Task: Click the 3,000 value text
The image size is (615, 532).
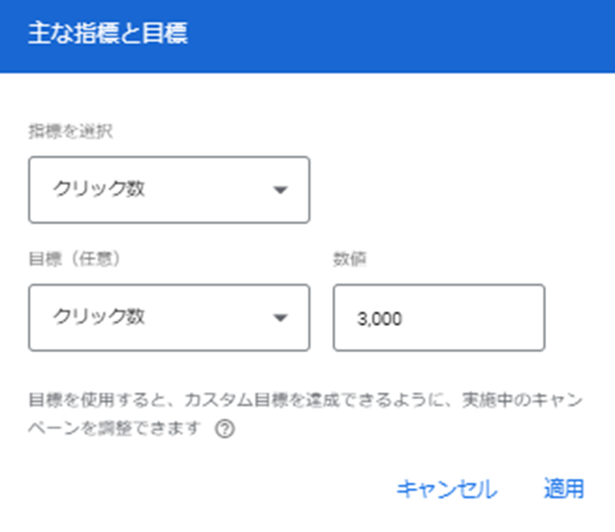Action: point(379,319)
